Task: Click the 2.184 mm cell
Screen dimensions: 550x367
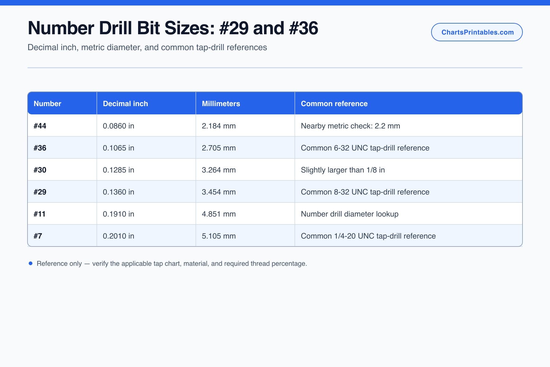Action: pos(245,126)
